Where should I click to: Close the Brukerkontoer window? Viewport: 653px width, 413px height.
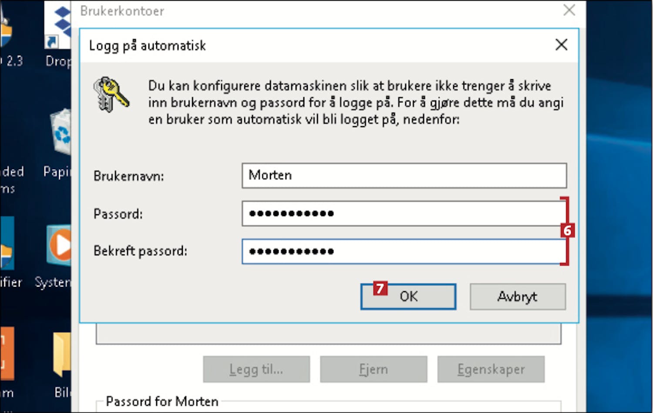[x=569, y=10]
